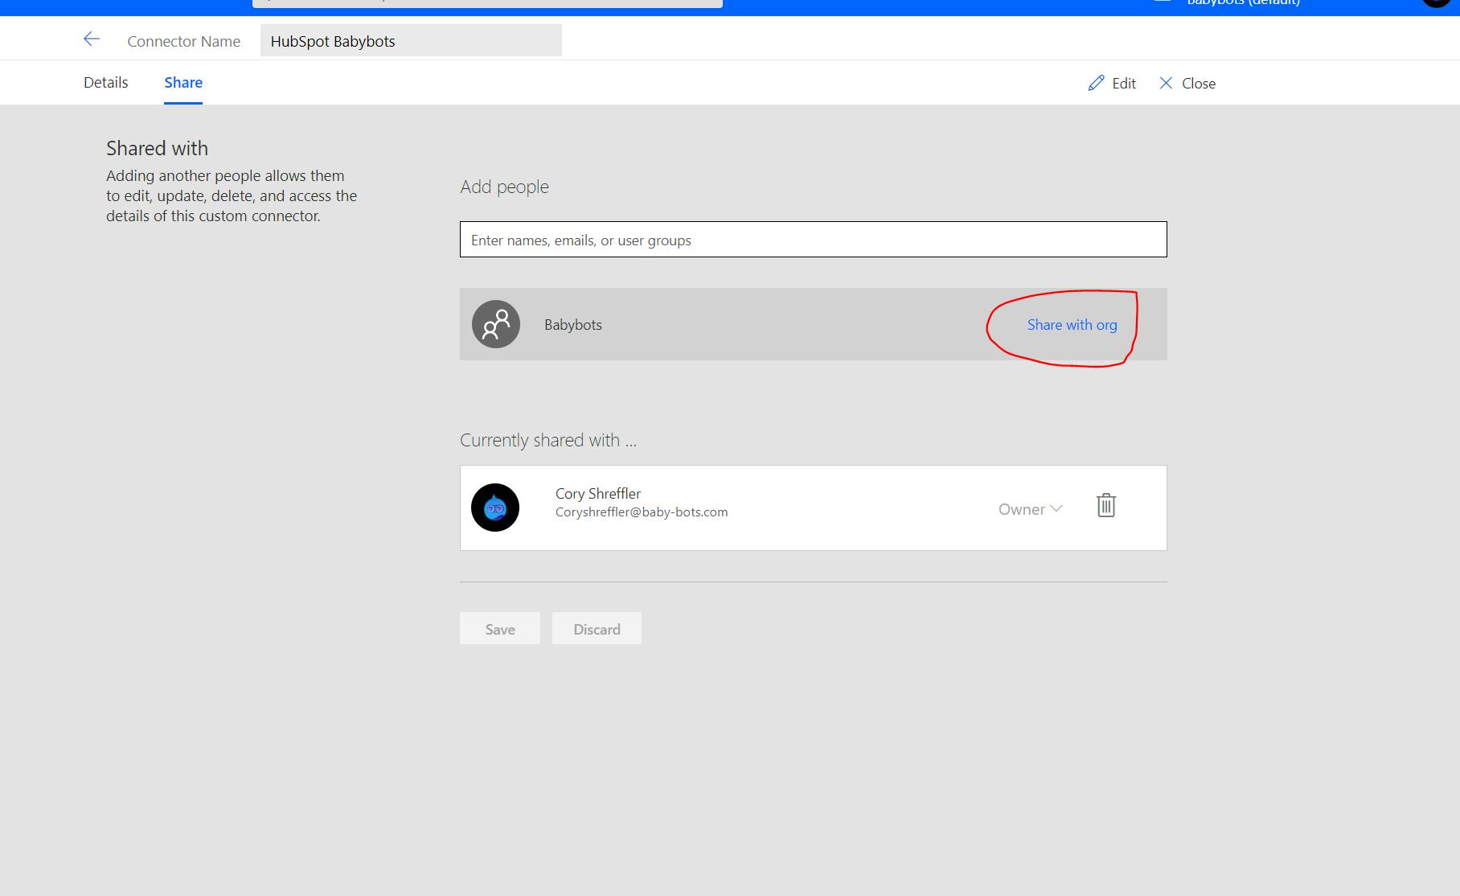Click the Edit label text
1460x896 pixels.
1124,84
